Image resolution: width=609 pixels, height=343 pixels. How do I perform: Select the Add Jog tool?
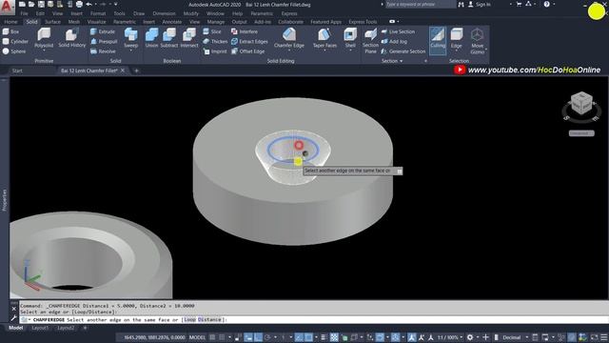(394, 41)
